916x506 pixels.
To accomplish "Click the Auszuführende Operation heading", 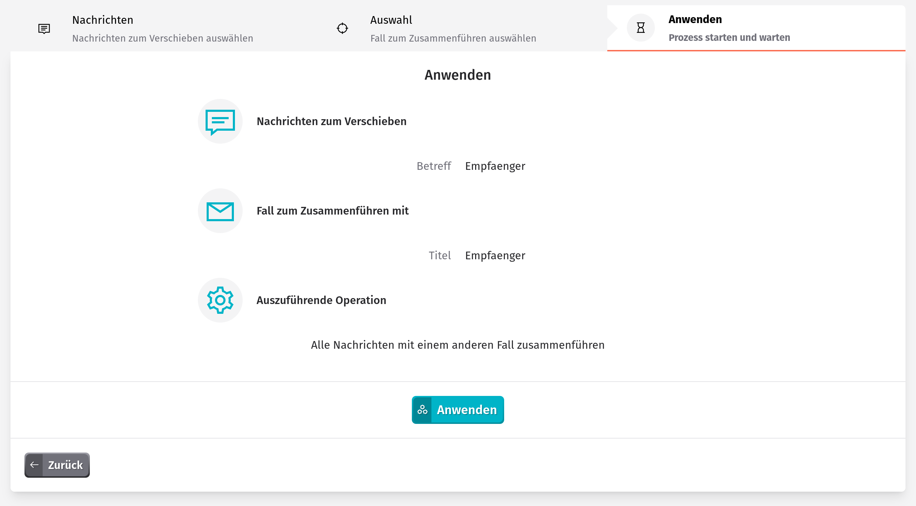I will pyautogui.click(x=321, y=300).
